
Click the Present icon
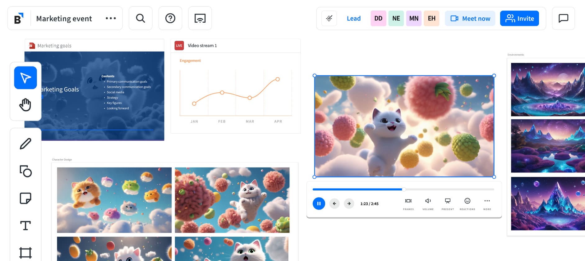(448, 204)
